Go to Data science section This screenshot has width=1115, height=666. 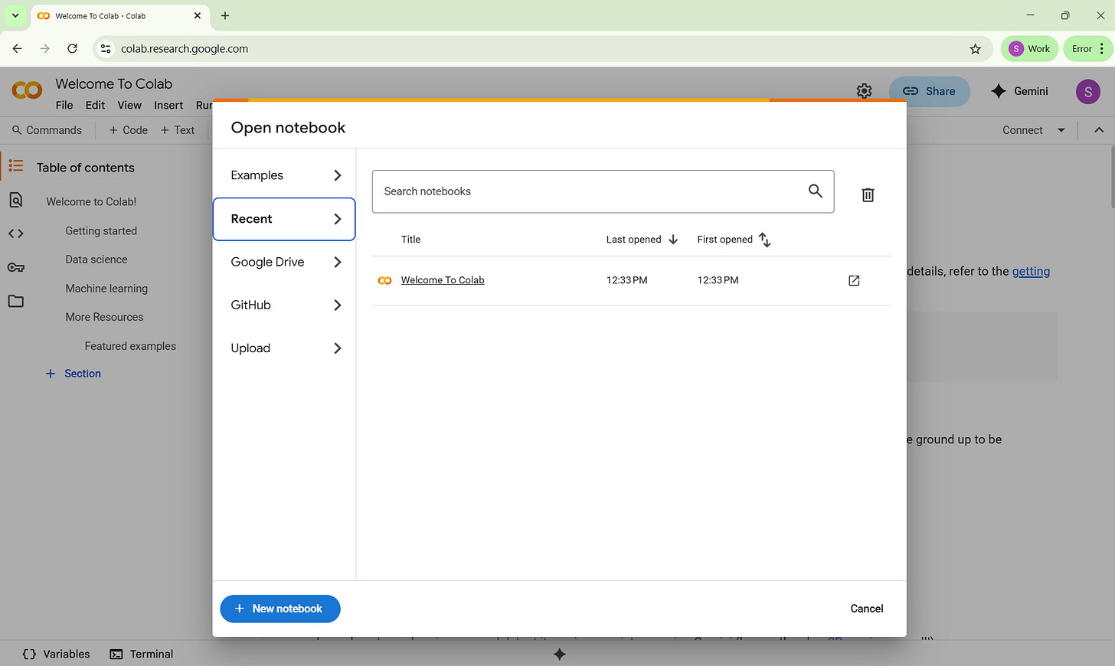[96, 260]
